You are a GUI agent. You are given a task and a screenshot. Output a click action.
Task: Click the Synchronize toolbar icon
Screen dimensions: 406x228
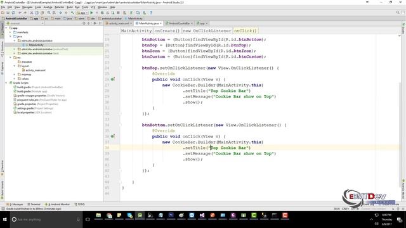(13, 13)
